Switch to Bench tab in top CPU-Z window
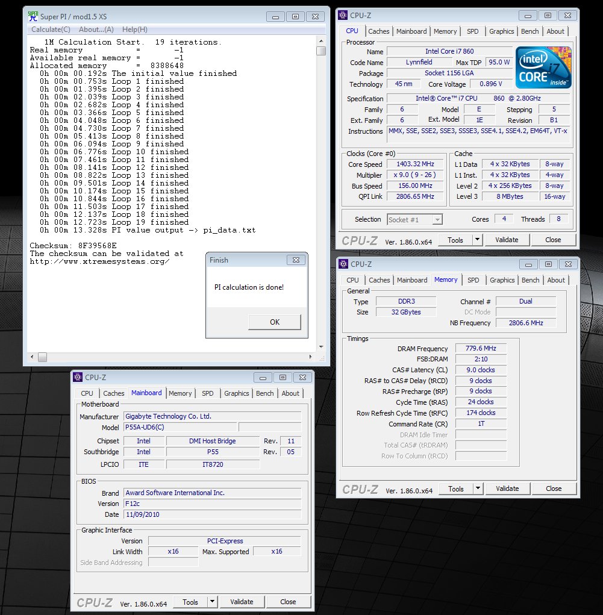 point(530,31)
